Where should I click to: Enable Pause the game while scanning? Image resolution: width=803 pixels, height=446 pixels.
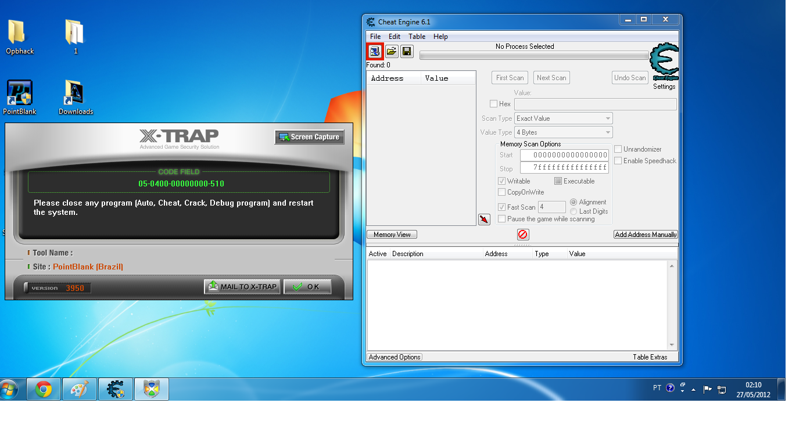502,219
